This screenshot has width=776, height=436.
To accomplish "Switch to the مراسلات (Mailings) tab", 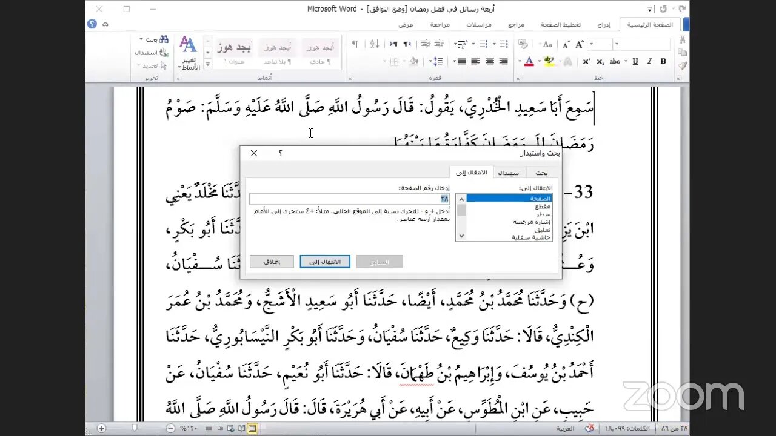I will 479,25.
